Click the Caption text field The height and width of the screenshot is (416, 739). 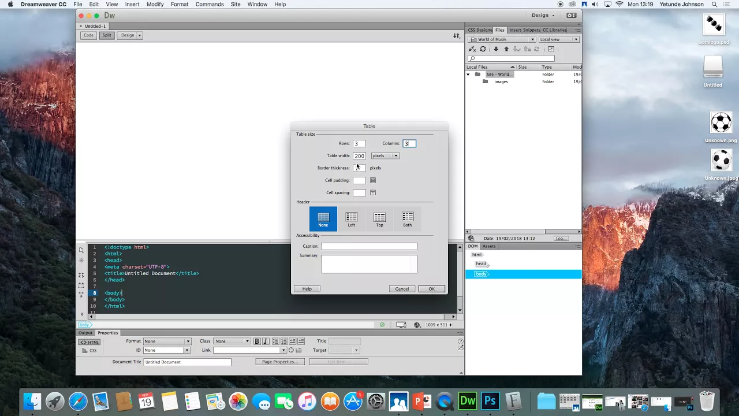[369, 246]
